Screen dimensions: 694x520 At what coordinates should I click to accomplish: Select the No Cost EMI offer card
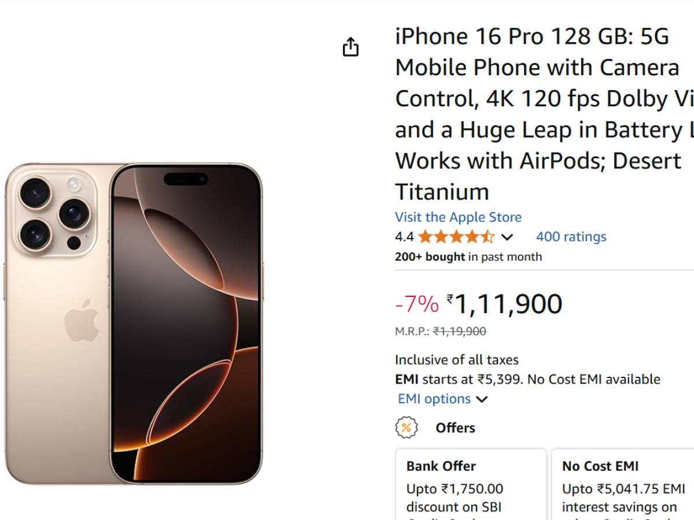click(x=622, y=484)
